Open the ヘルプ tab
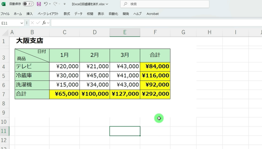The height and width of the screenshot is (149, 262). click(x=138, y=14)
